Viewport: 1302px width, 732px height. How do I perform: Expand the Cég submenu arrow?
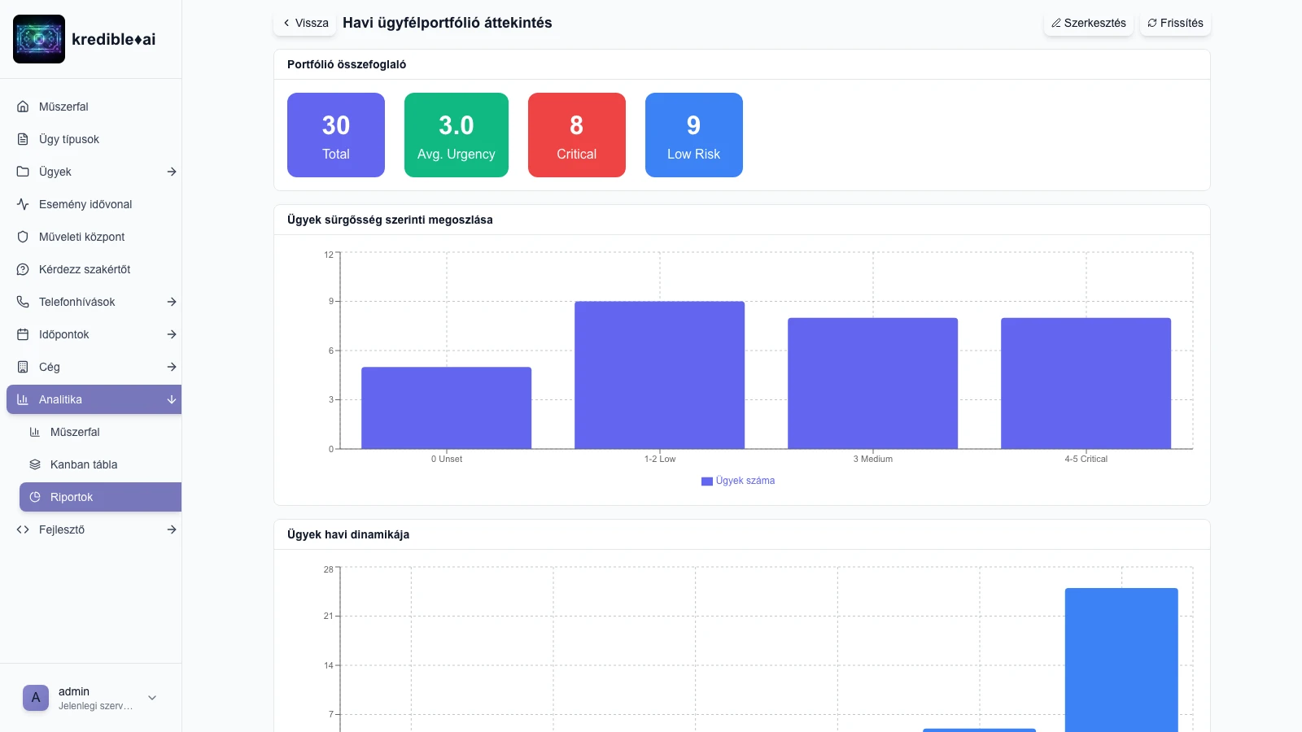[172, 367]
